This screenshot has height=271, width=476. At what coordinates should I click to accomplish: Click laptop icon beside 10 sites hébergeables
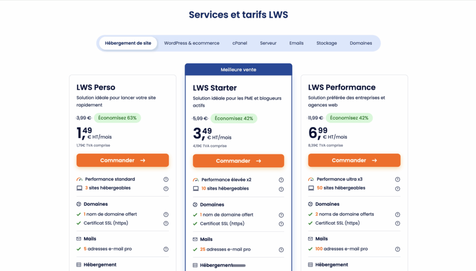coord(196,189)
